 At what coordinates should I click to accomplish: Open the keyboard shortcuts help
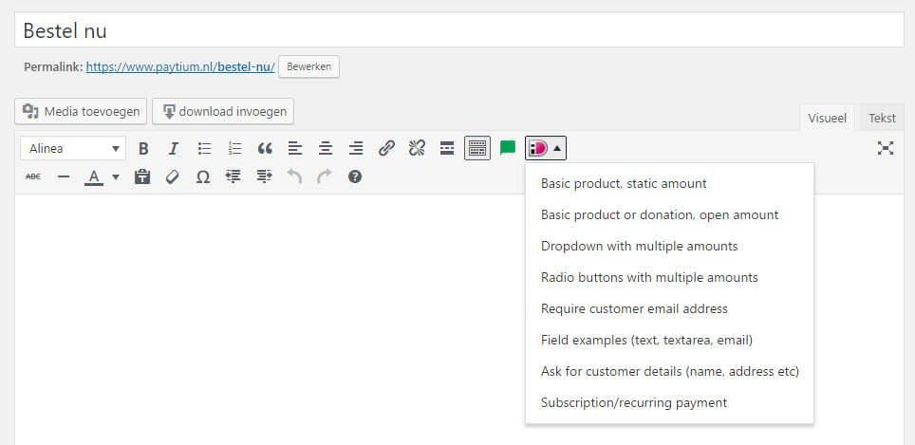click(355, 176)
